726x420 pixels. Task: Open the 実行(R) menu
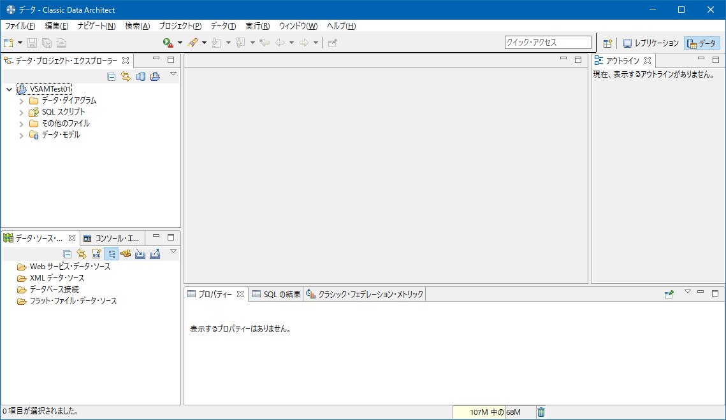point(258,26)
